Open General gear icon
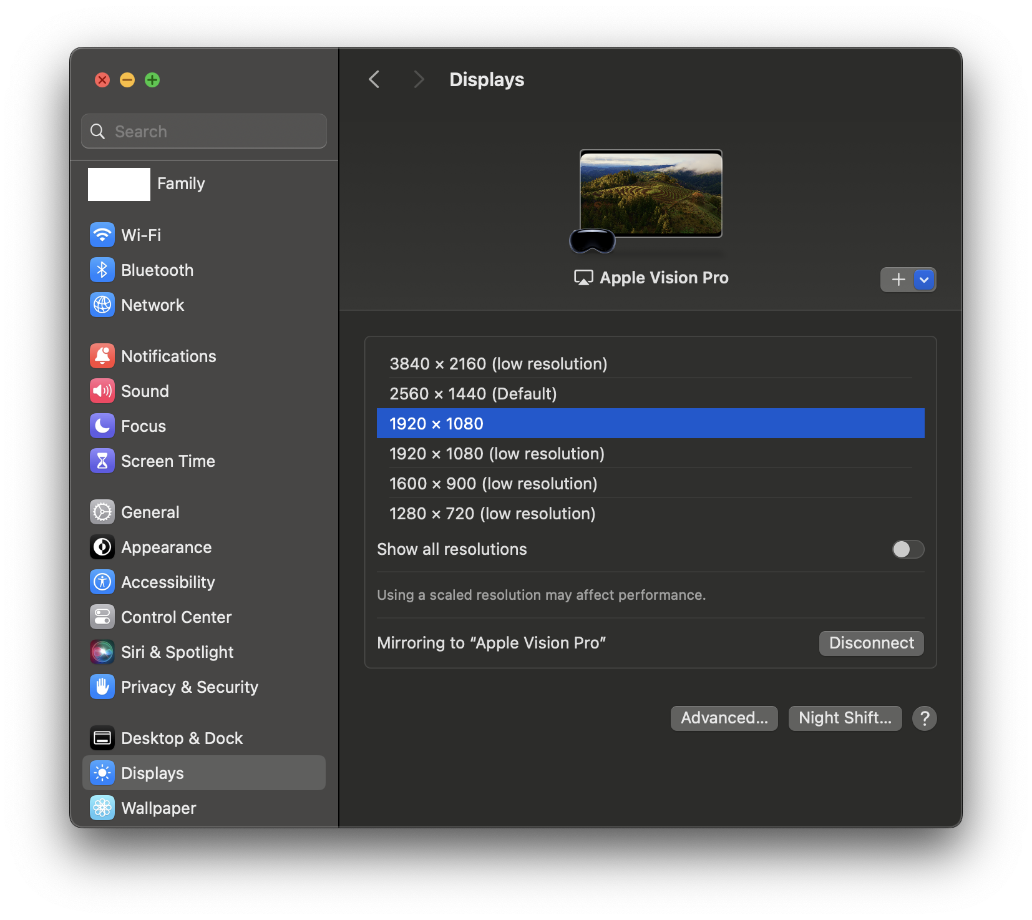 click(x=102, y=512)
